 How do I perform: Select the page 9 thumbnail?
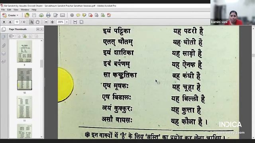pyautogui.click(x=25, y=51)
